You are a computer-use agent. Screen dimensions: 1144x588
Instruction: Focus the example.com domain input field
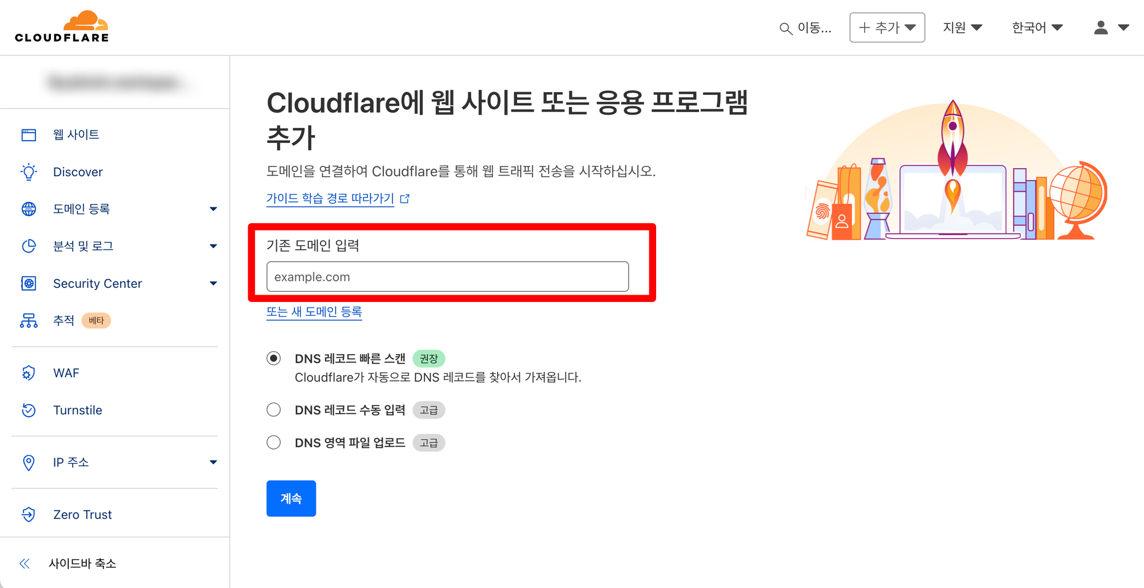447,277
